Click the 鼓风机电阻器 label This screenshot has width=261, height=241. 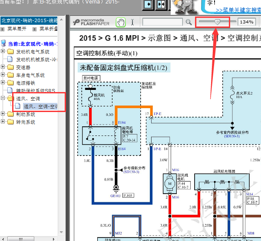pyautogui.click(x=224, y=171)
